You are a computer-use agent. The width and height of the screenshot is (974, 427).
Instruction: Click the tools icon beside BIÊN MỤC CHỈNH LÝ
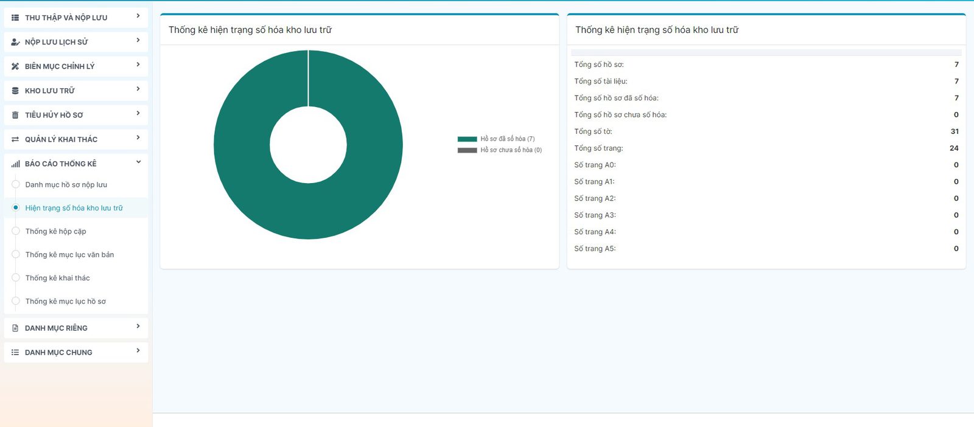tap(15, 66)
